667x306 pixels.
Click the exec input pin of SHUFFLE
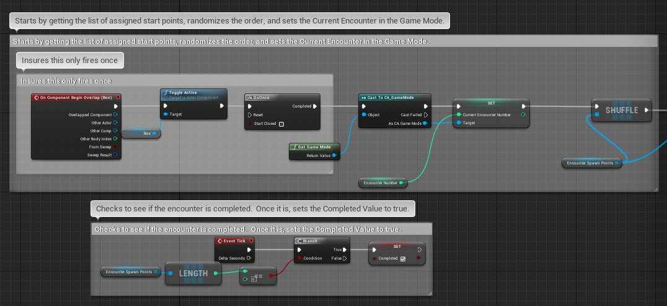point(597,106)
